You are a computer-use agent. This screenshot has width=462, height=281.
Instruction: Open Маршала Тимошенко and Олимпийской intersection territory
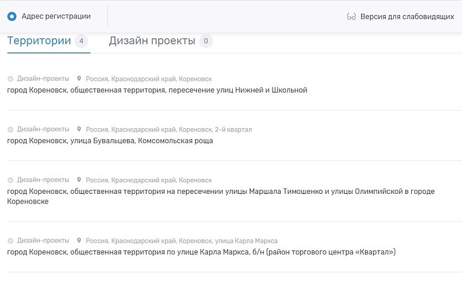tap(221, 192)
